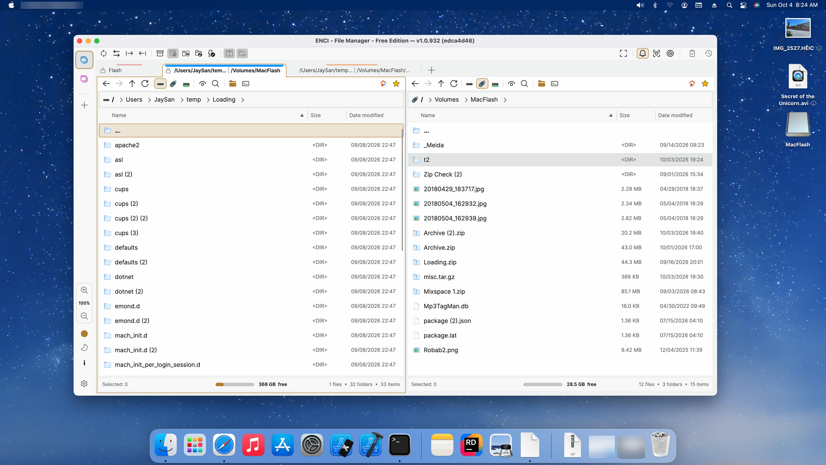826x465 pixels.
Task: Expand chevron after Loading in left breadcrumb
Action: (242, 100)
